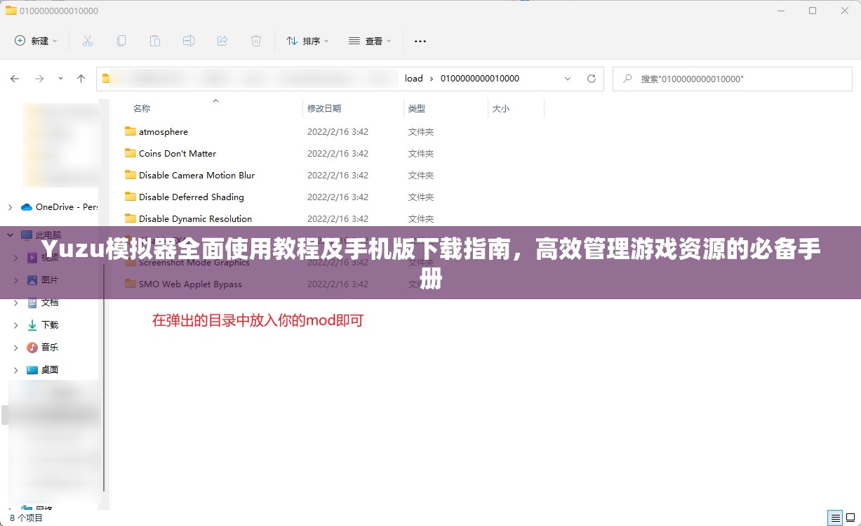Image resolution: width=861 pixels, height=526 pixels.
Task: Click the Rename icon in the toolbar
Action: (x=189, y=41)
